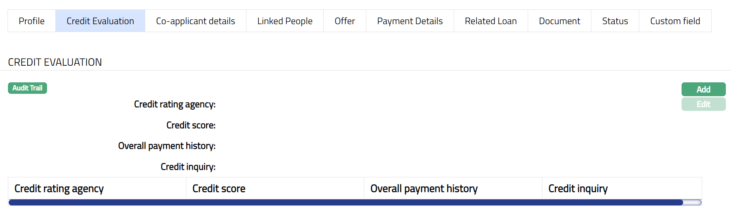Select Overall payment history column header

point(424,188)
